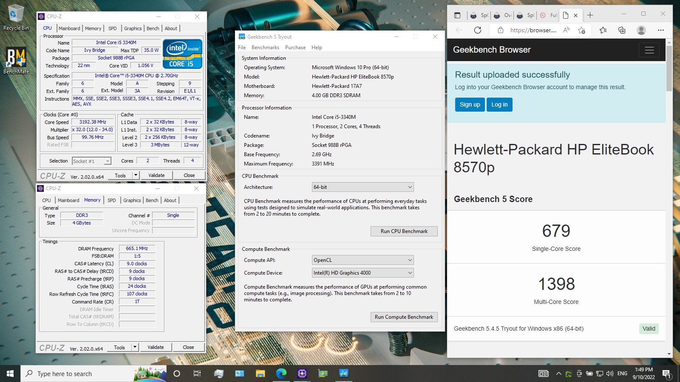This screenshot has height=382, width=680.
Task: Open About tab in lower CPU-Z window
Action: [x=170, y=200]
